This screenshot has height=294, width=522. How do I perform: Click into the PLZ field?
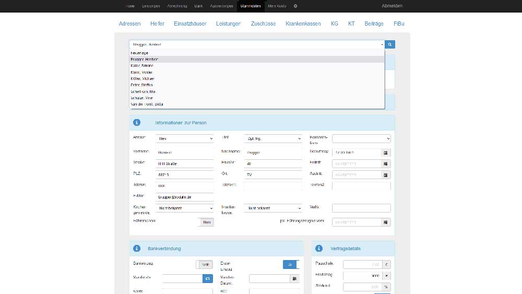click(184, 175)
